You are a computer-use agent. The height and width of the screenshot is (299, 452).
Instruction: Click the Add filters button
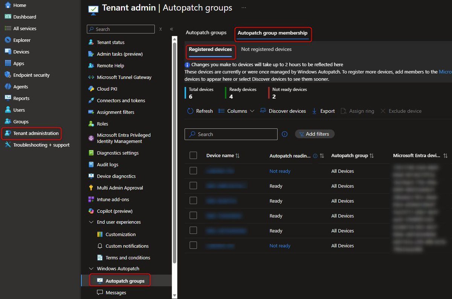click(x=315, y=134)
